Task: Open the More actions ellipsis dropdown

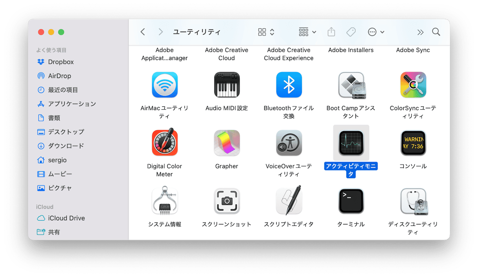Action: click(376, 32)
